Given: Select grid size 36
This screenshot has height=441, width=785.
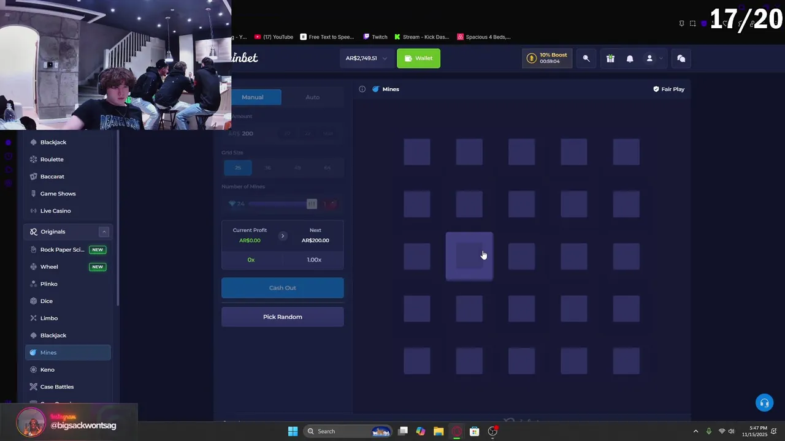Looking at the screenshot, I should 268,167.
